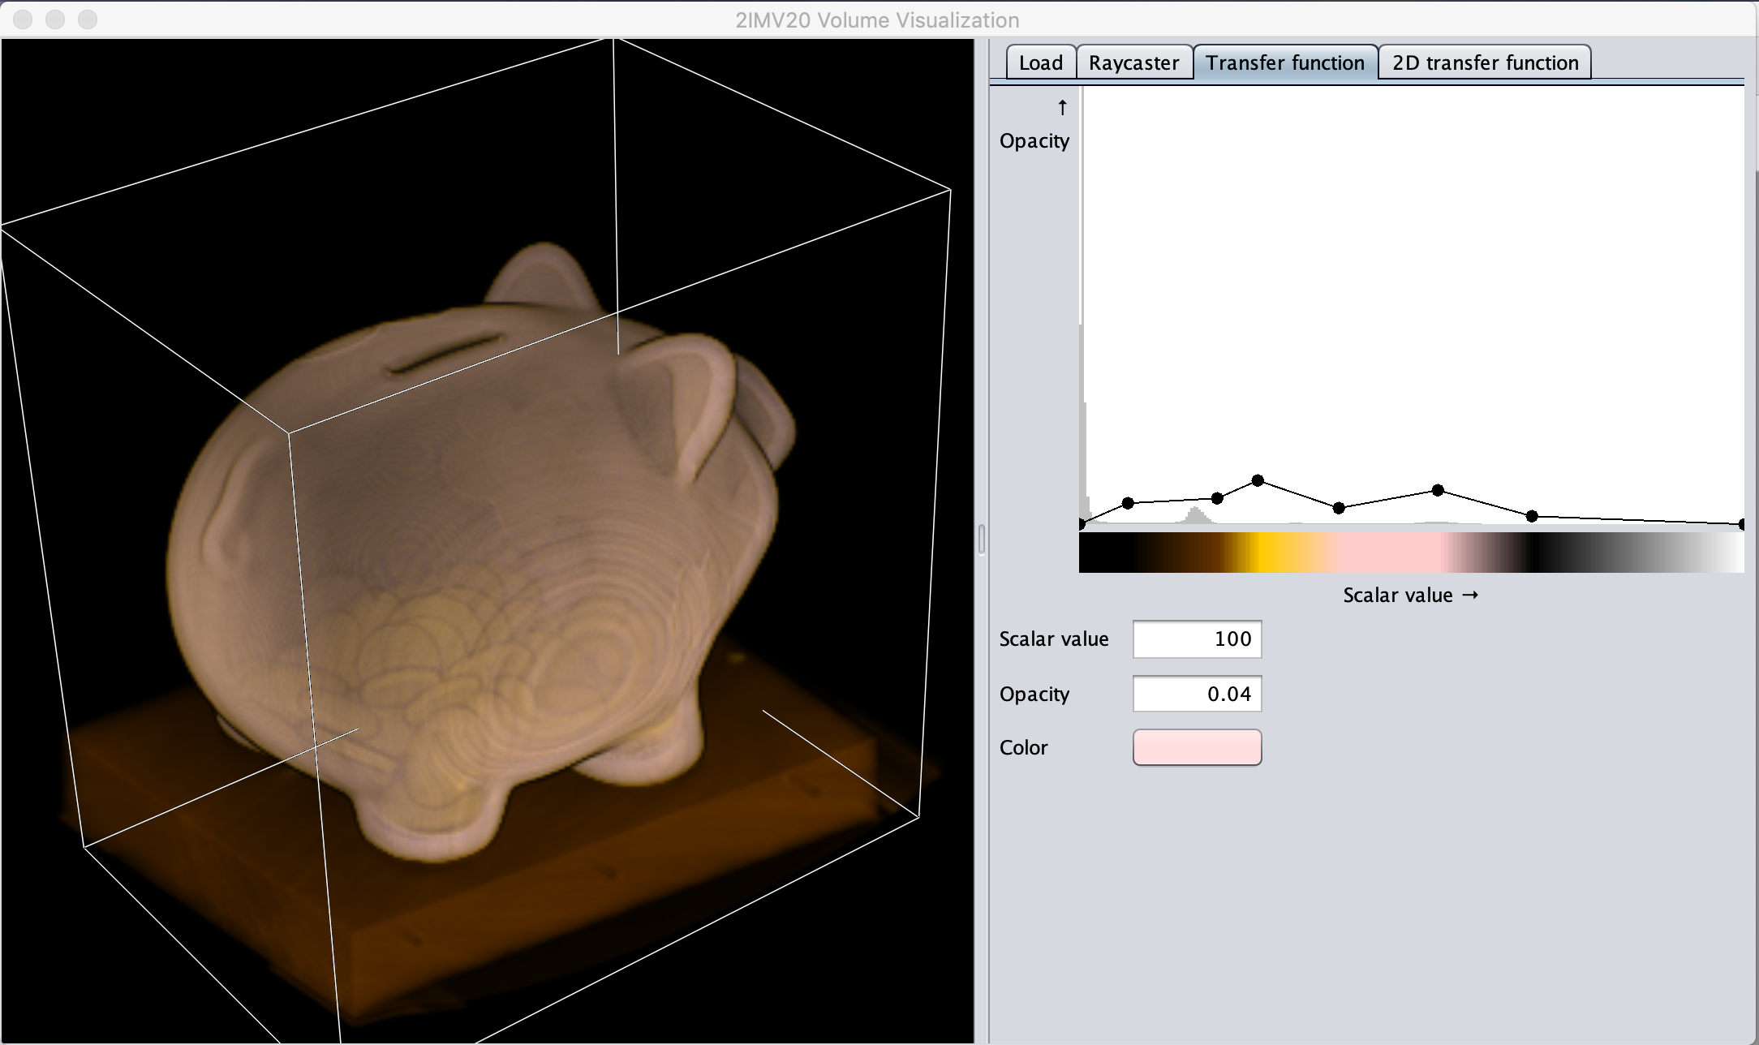Open the Load tab
The height and width of the screenshot is (1045, 1759).
click(1040, 62)
